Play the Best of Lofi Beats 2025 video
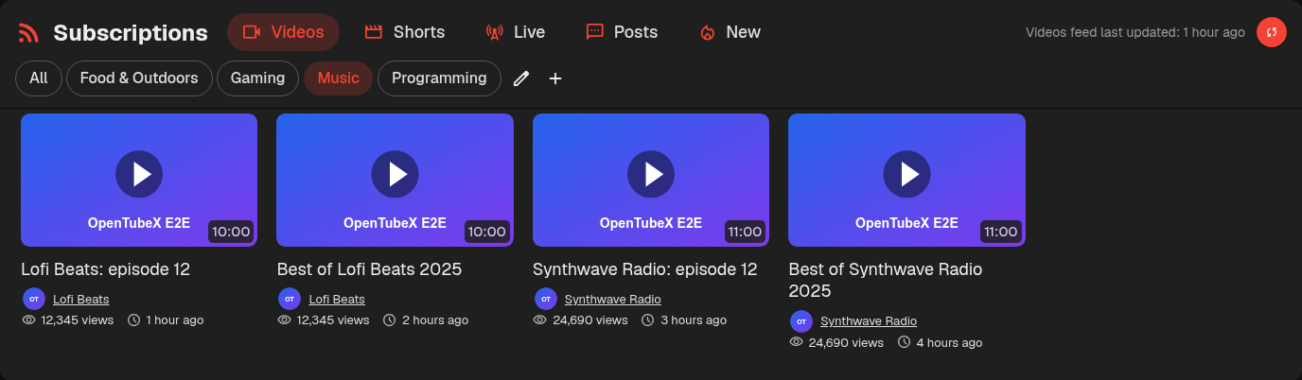The width and height of the screenshot is (1302, 380). coord(395,180)
